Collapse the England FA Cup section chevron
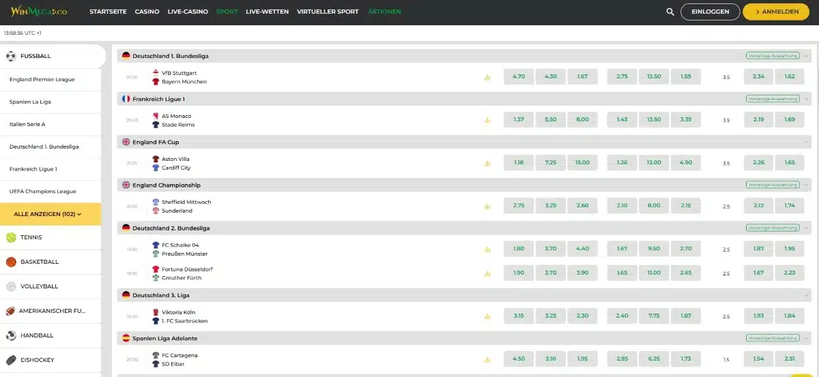This screenshot has height=377, width=819. click(x=807, y=142)
